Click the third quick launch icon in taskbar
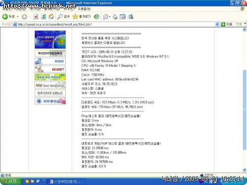The width and height of the screenshot is (247, 185). (38, 182)
